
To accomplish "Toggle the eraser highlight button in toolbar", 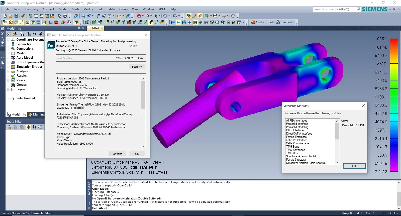I will (200, 16).
